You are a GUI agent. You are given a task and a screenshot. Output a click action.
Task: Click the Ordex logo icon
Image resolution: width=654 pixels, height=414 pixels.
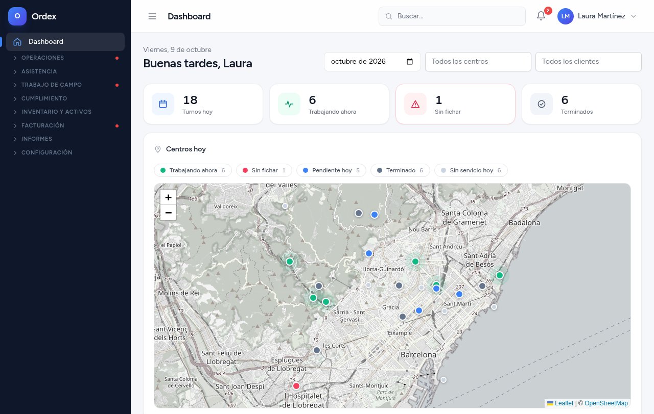(17, 16)
